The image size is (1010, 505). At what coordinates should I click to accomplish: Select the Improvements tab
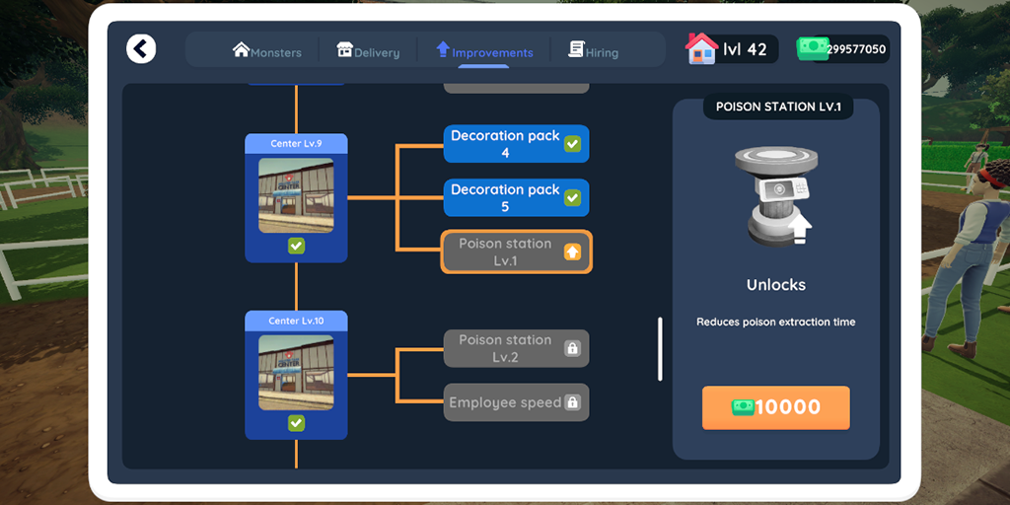pos(485,51)
